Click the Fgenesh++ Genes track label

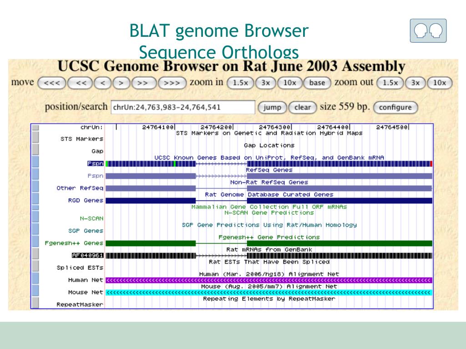pos(74,243)
